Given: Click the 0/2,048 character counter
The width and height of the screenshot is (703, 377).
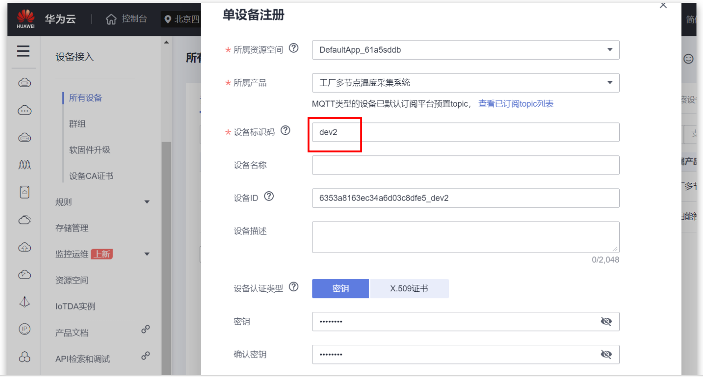Looking at the screenshot, I should tap(605, 260).
